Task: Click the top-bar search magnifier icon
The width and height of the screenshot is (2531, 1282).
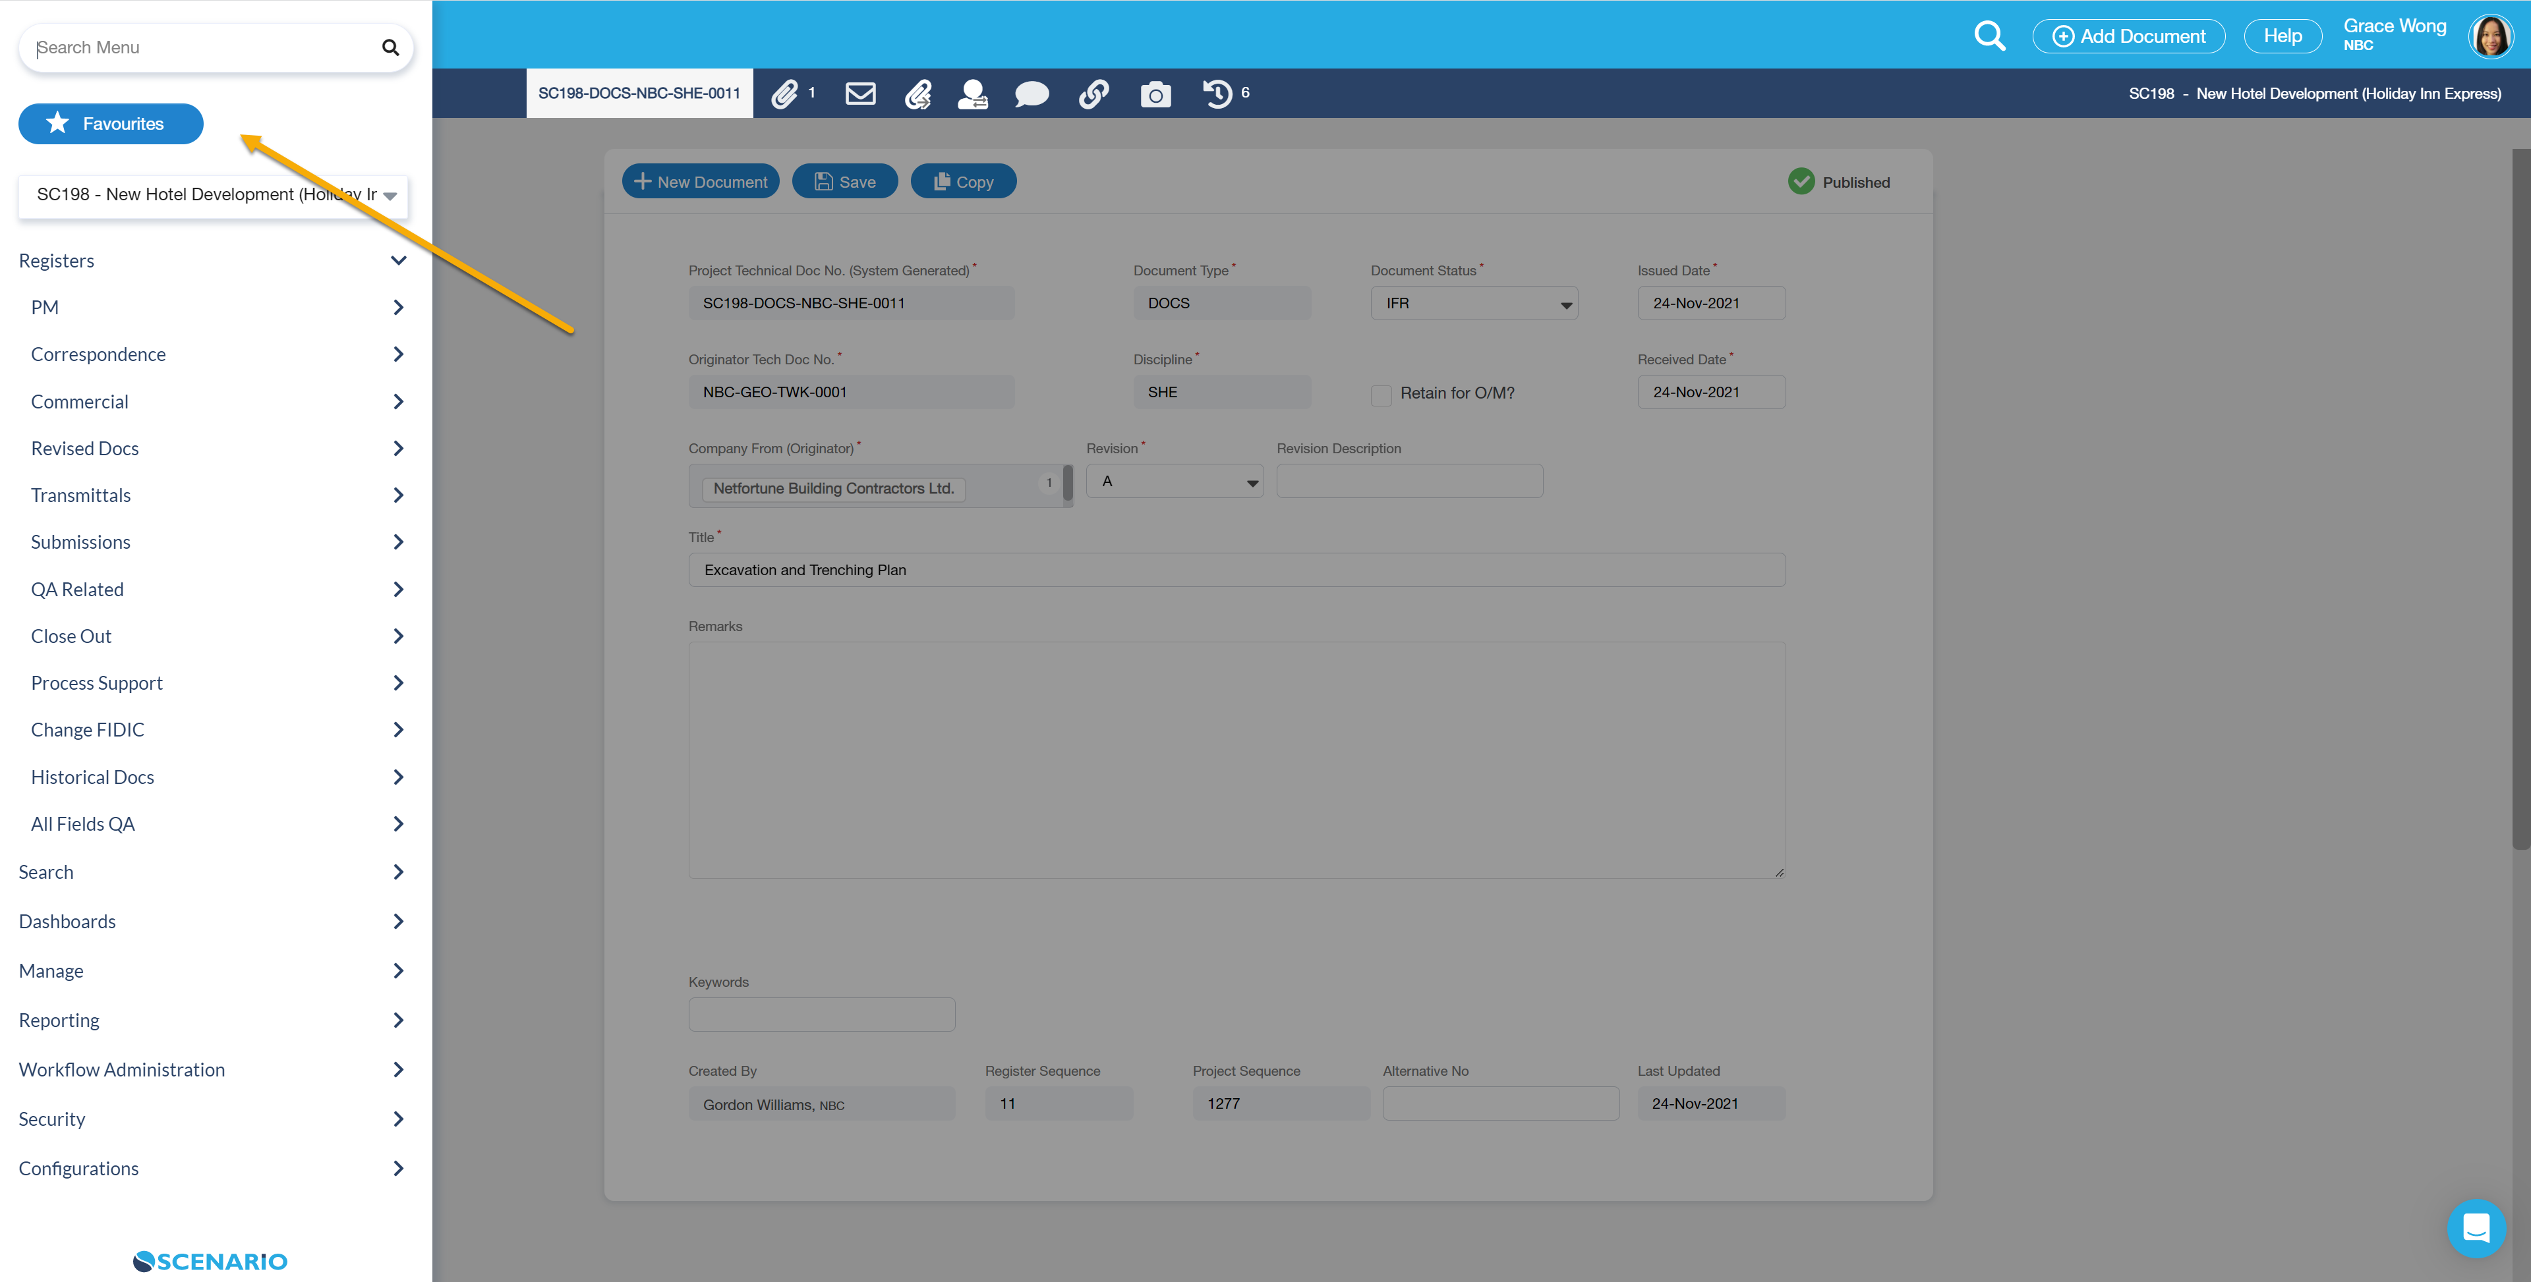Action: tap(1990, 36)
